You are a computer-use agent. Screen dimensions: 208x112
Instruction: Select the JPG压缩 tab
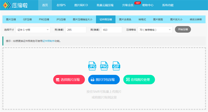click(61, 19)
